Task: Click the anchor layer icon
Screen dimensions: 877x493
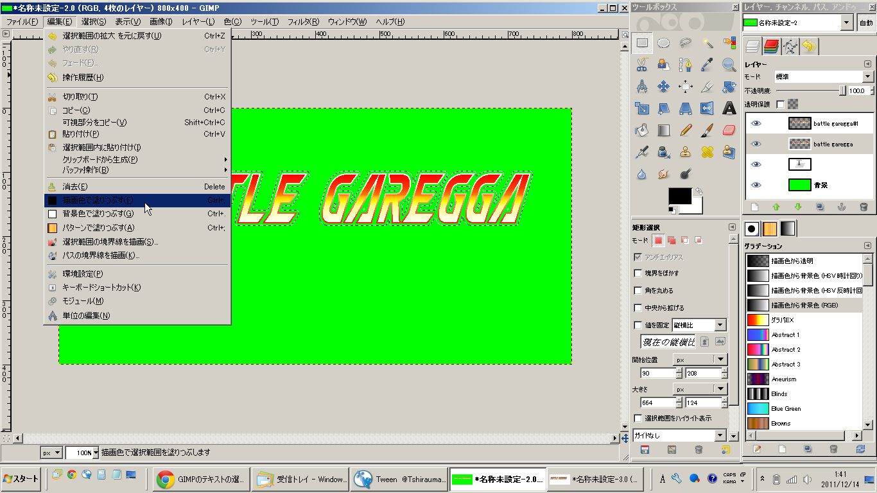Action: [841, 207]
